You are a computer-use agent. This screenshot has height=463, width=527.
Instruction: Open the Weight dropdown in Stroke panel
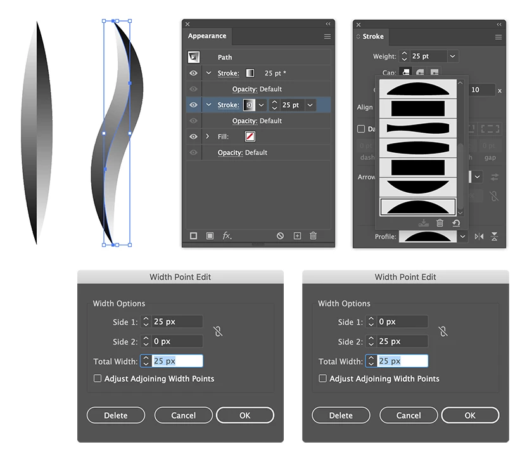tap(453, 56)
